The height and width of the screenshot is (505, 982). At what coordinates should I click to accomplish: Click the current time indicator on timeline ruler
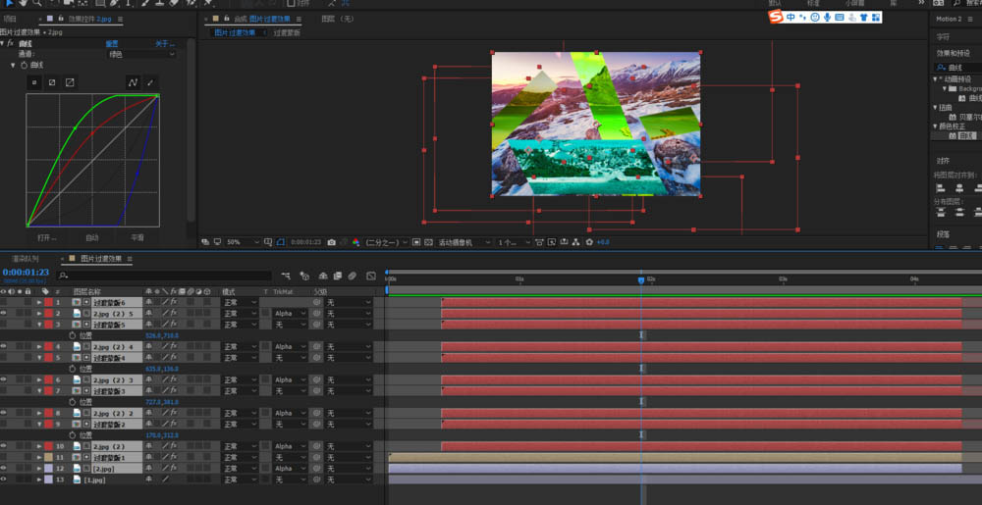641,280
